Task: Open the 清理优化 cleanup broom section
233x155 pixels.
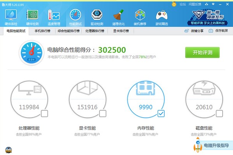Action: pyautogui.click(x=118, y=17)
